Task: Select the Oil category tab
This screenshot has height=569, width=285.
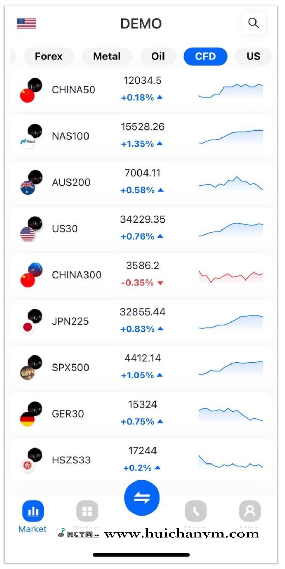Action: click(158, 56)
